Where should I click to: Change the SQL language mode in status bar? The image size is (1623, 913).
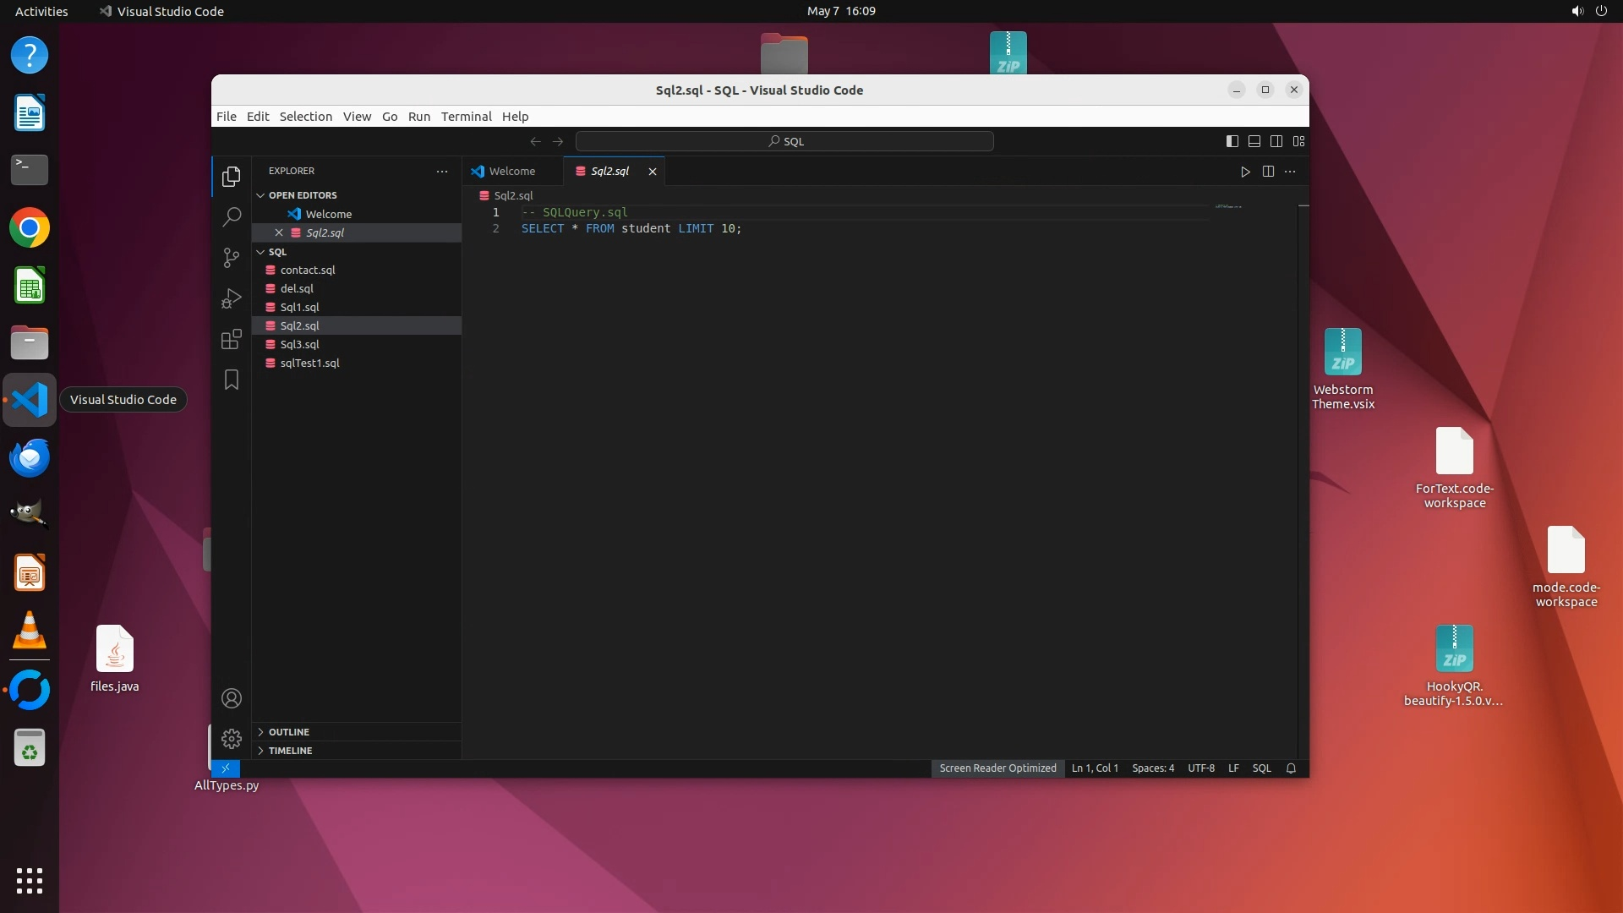point(1261,768)
